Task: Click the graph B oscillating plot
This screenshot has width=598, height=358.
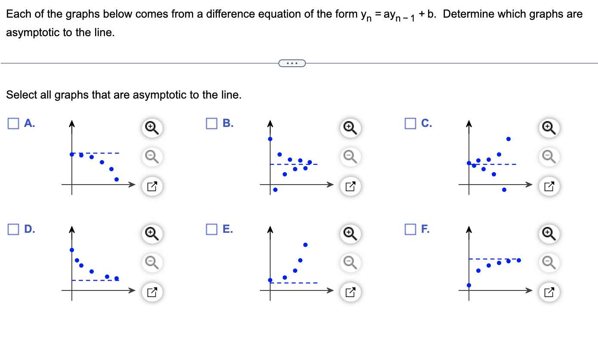Action: (297, 158)
